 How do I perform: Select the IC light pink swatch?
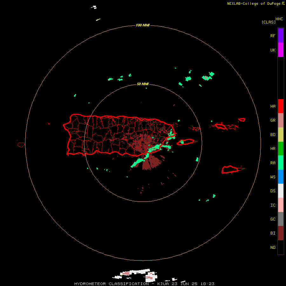tap(281, 205)
